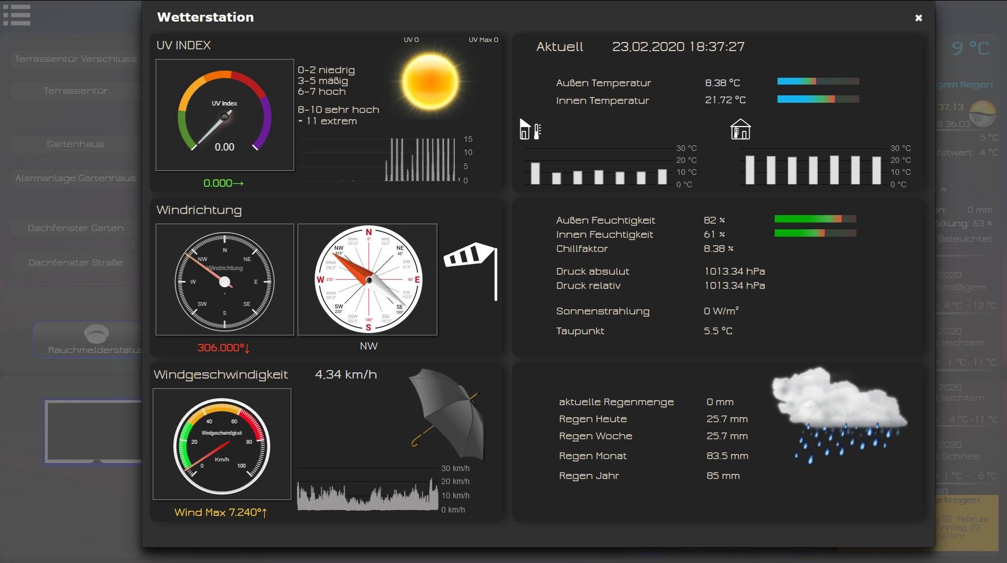Click the outdoor thermometer icon
The image size is (1007, 563).
click(530, 130)
